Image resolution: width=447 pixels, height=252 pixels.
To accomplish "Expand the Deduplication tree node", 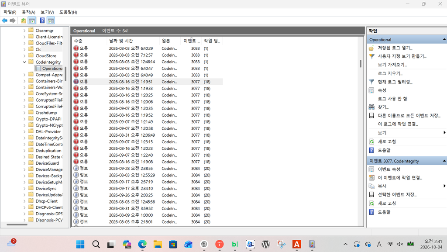I will pyautogui.click(x=24, y=151).
